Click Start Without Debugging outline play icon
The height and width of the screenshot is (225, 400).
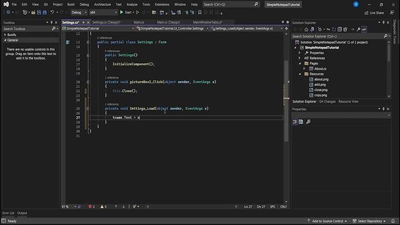[x=137, y=12]
